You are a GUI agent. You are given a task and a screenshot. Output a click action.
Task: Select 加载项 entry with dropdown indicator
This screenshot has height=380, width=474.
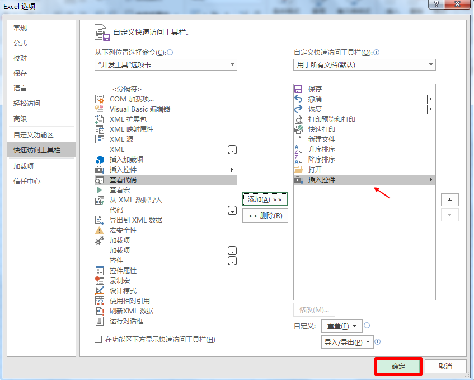[166, 251]
